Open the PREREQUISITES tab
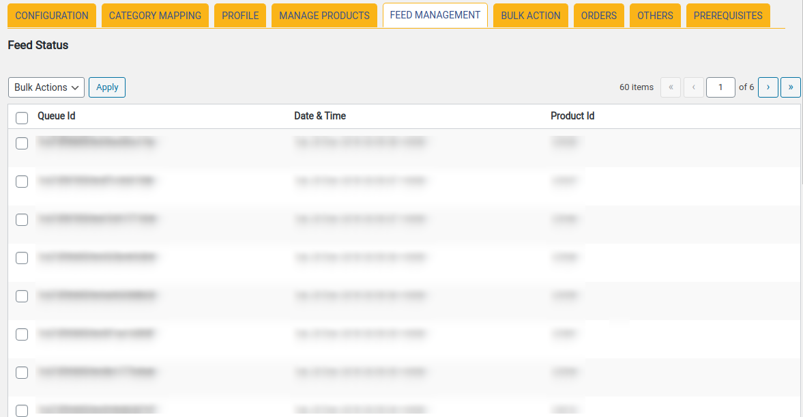The height and width of the screenshot is (417, 803). pos(728,15)
